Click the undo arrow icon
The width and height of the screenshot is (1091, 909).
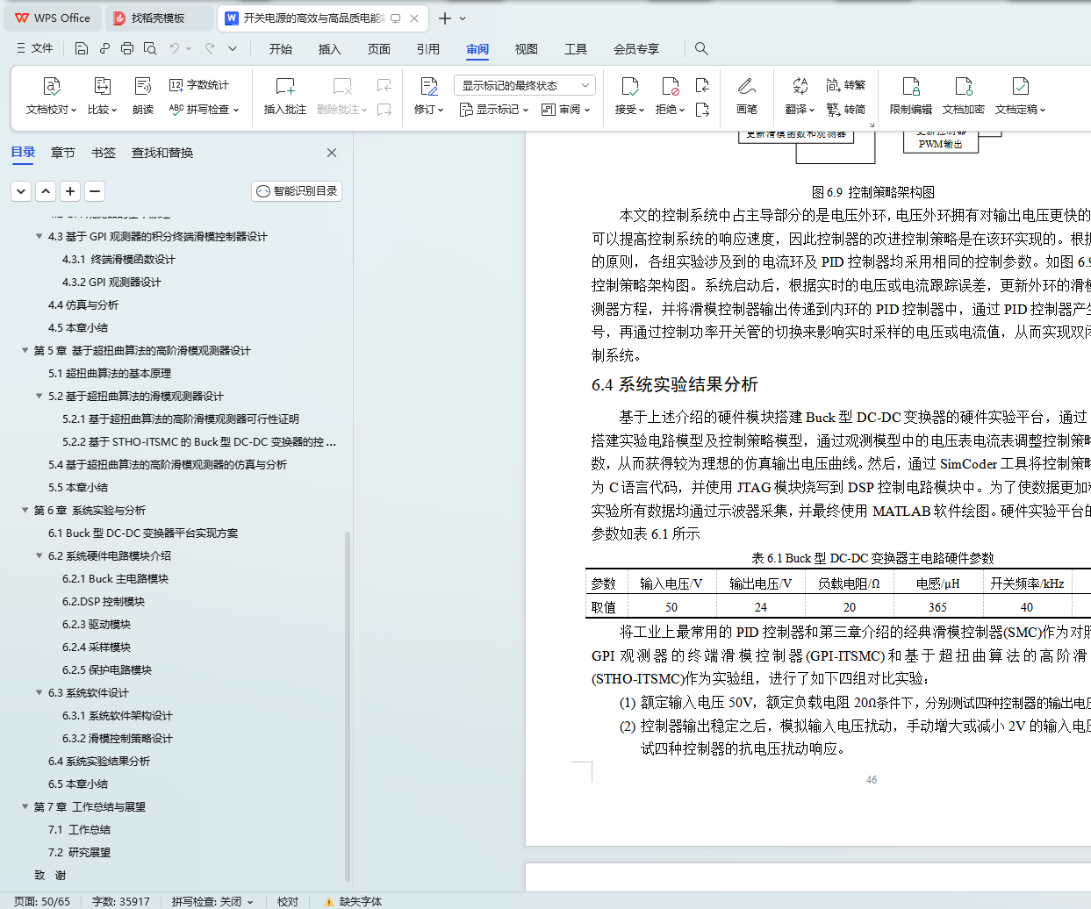175,48
